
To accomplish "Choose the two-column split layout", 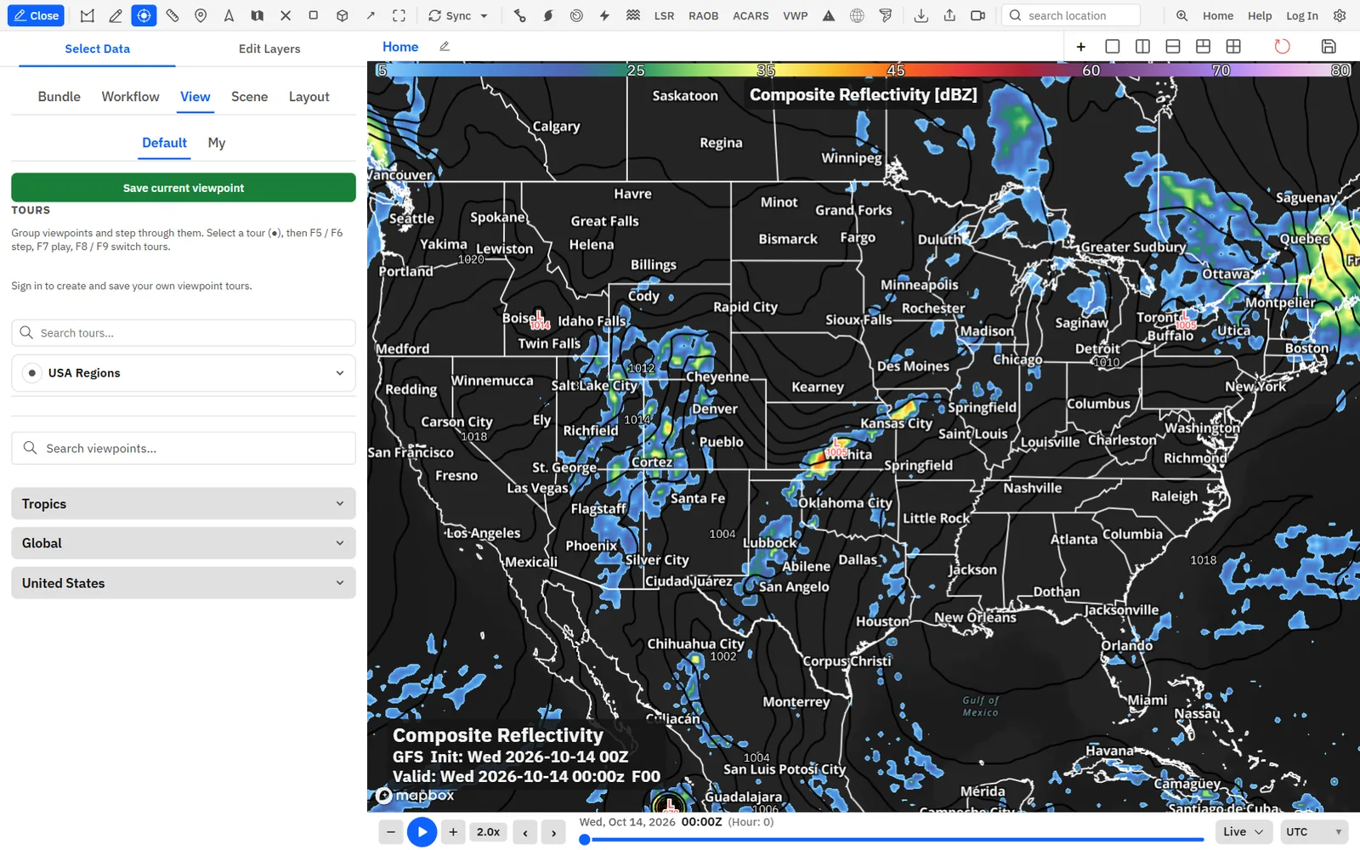I will 1142,47.
